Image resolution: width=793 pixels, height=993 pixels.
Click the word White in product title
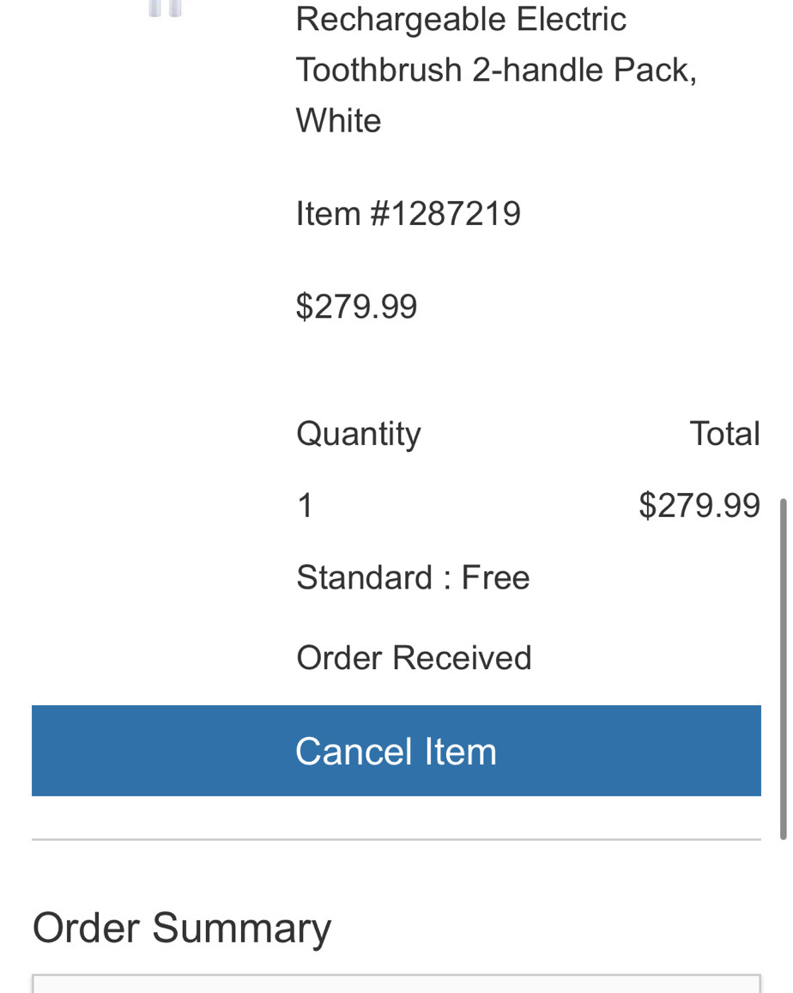339,120
